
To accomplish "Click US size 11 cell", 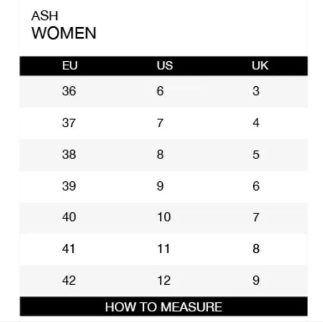I will 164,249.
